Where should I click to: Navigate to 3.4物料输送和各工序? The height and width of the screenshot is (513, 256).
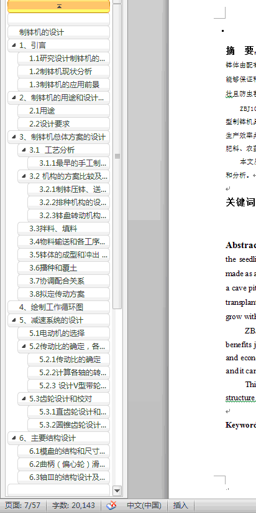63,241
